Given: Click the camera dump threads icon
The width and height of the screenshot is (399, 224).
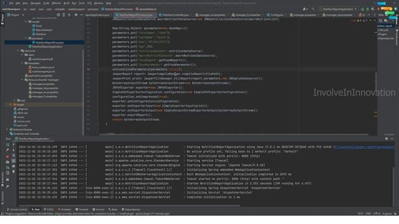Looking at the screenshot, I should [7, 162].
